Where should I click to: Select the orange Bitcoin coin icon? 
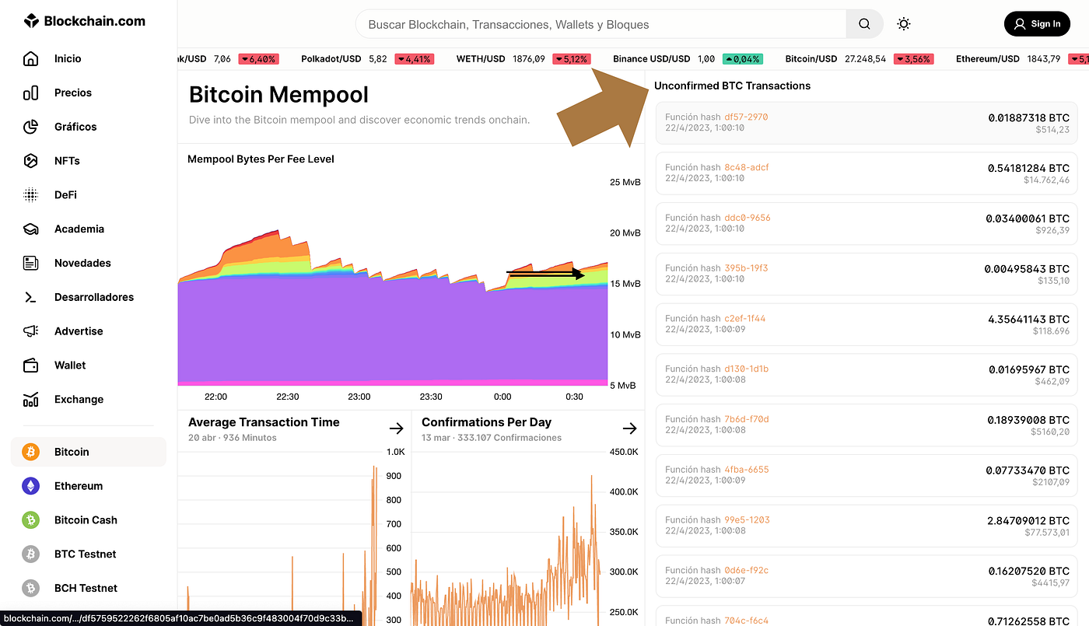point(30,452)
